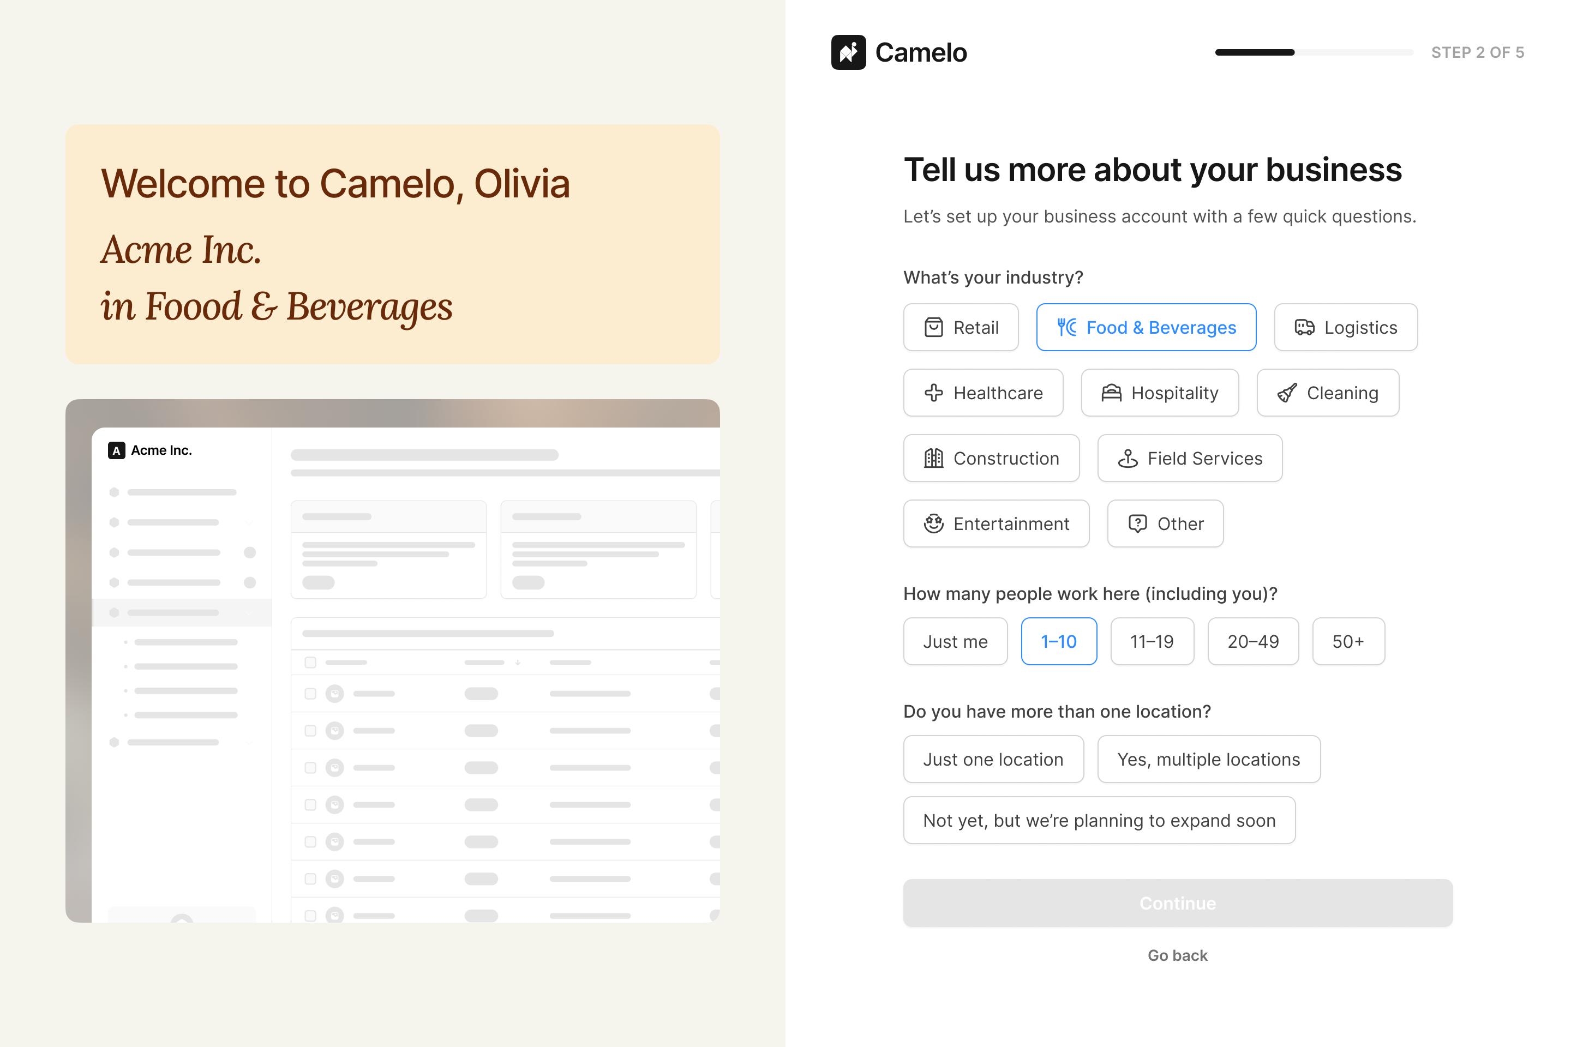Click the onboarding step progress bar
This screenshot has width=1571, height=1047.
coord(1314,52)
